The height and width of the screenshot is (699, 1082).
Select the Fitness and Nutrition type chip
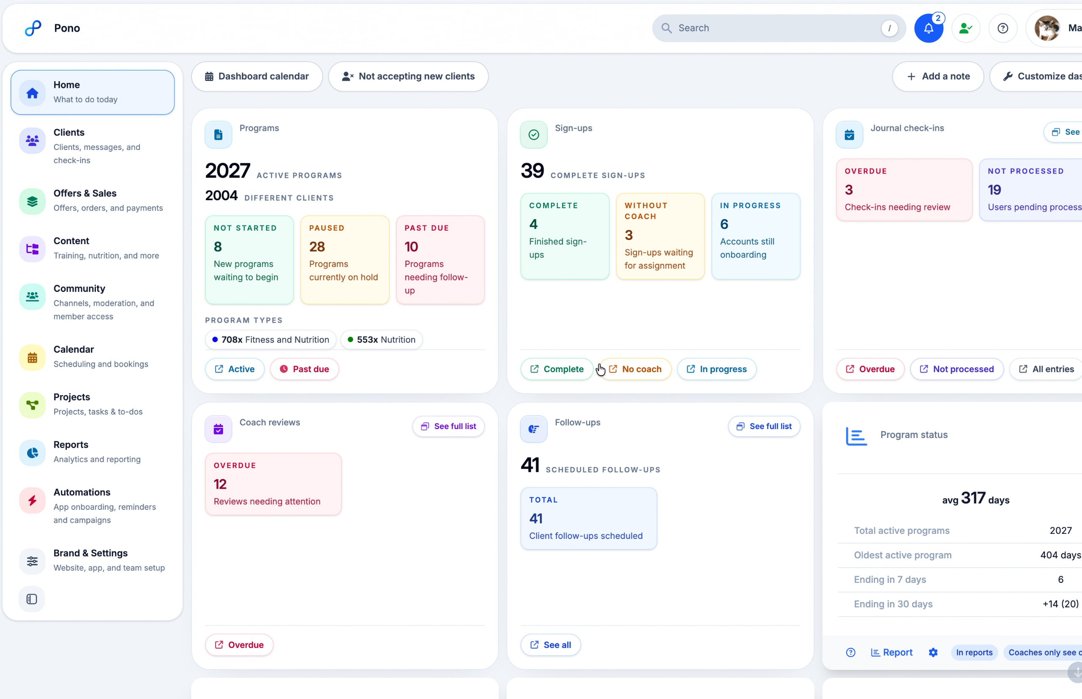[271, 340]
